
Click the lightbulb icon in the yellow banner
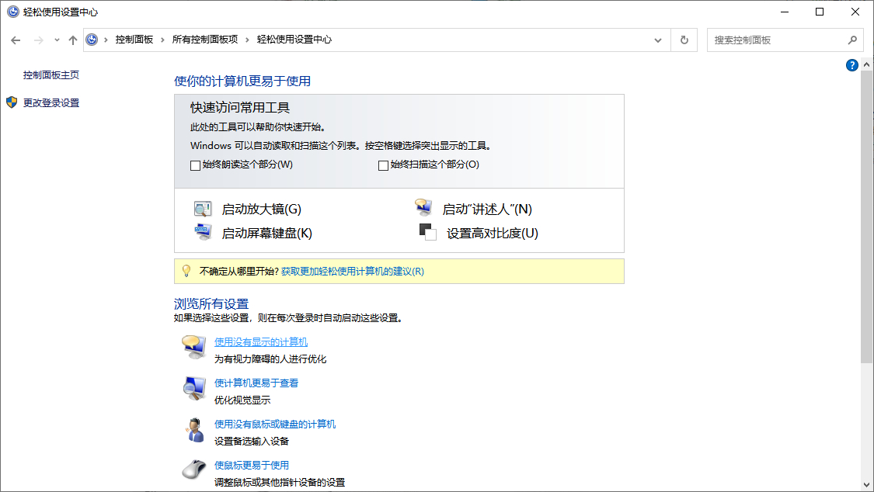(x=187, y=271)
